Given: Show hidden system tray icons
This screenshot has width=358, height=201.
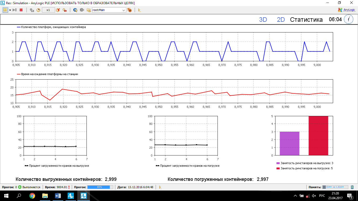Looking at the screenshot, I should 295,196.
